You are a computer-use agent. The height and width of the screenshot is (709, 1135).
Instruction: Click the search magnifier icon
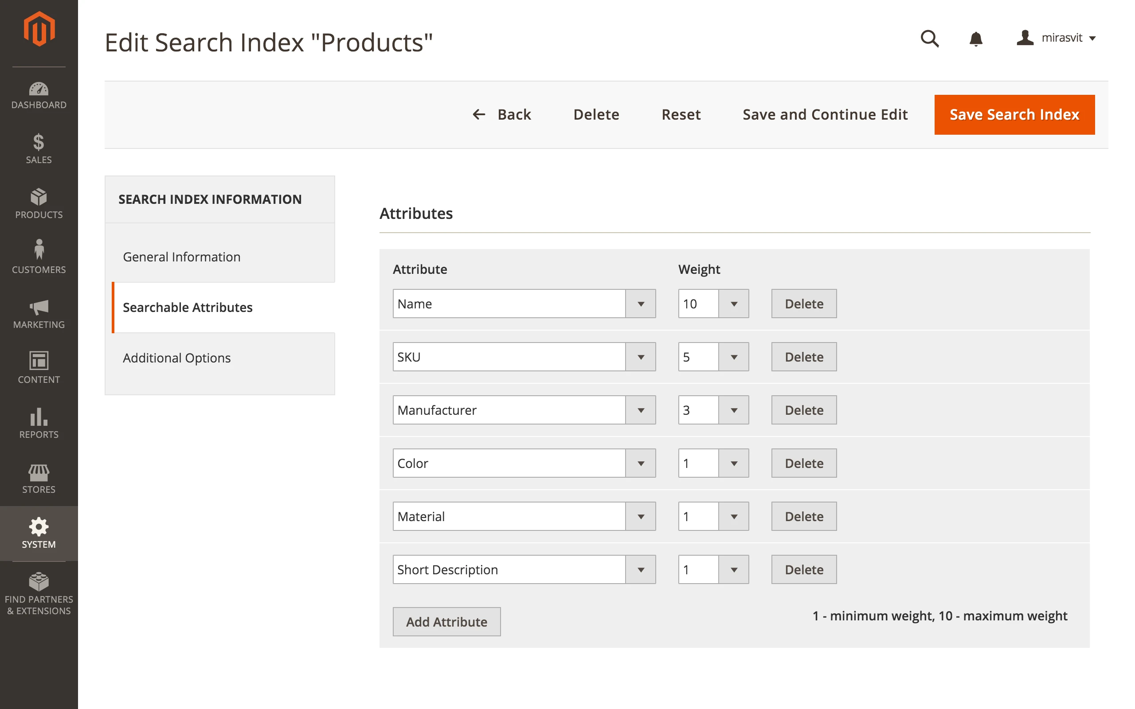929,38
